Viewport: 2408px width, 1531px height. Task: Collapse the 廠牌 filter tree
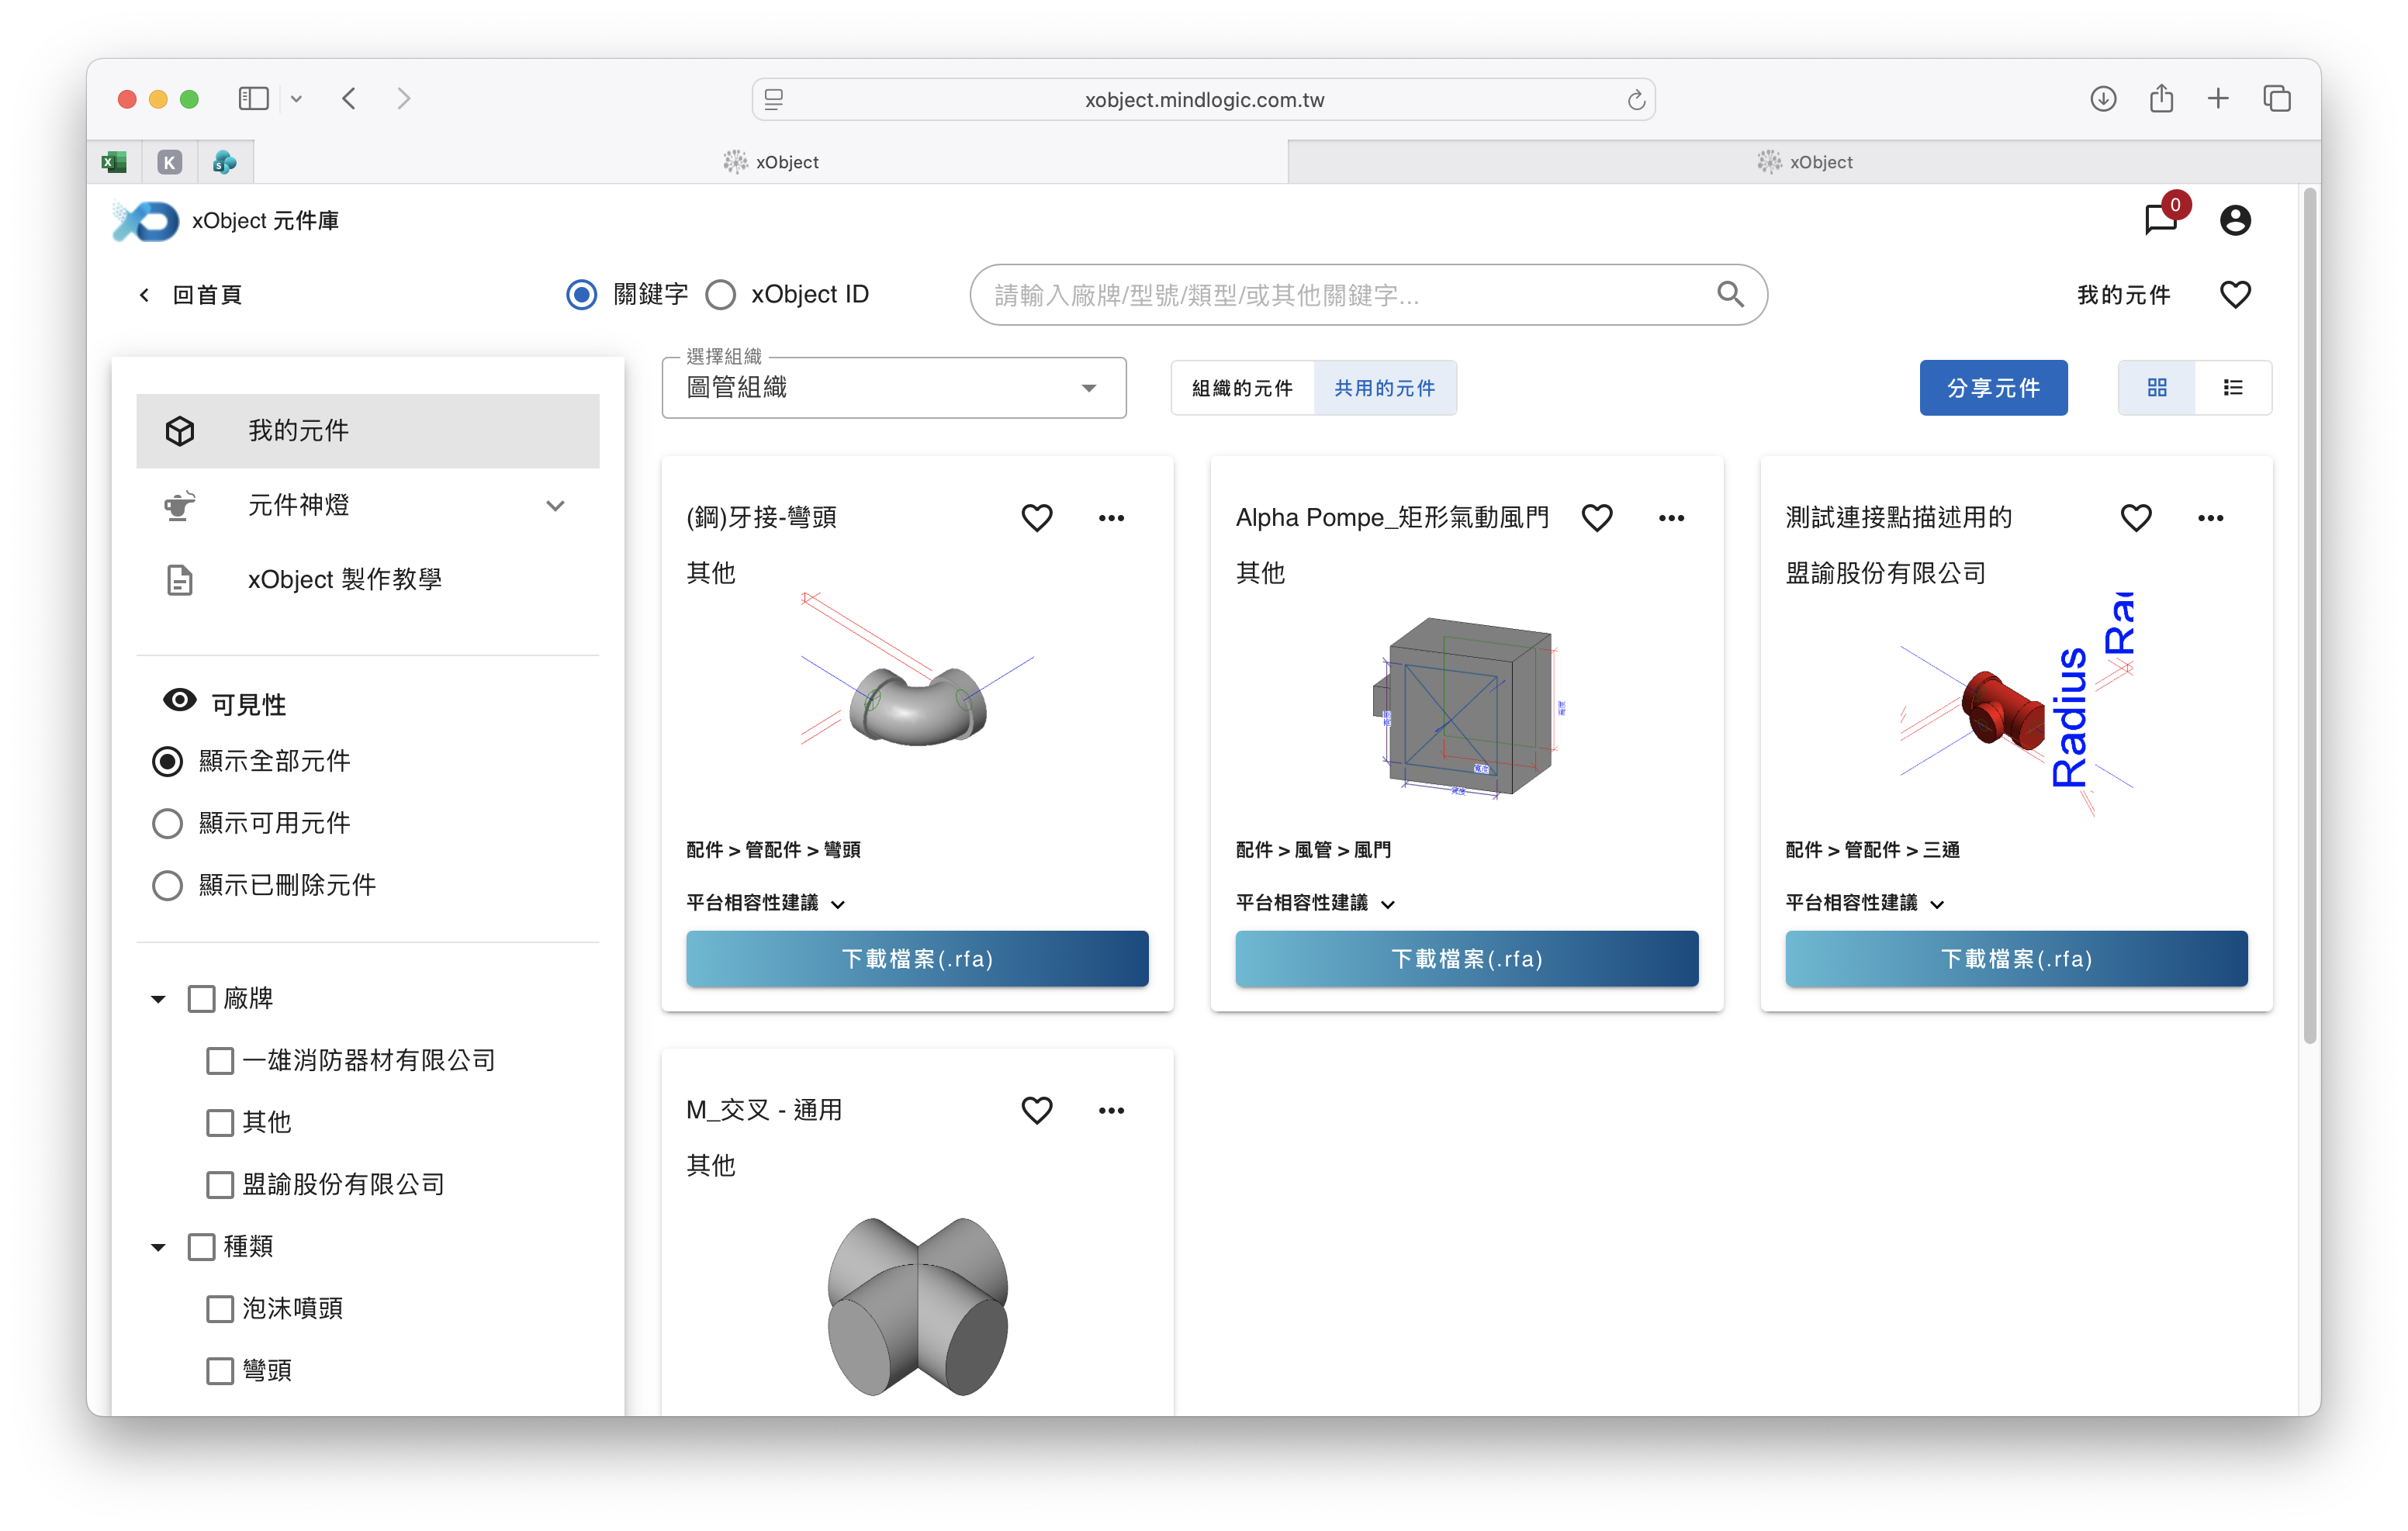click(158, 999)
